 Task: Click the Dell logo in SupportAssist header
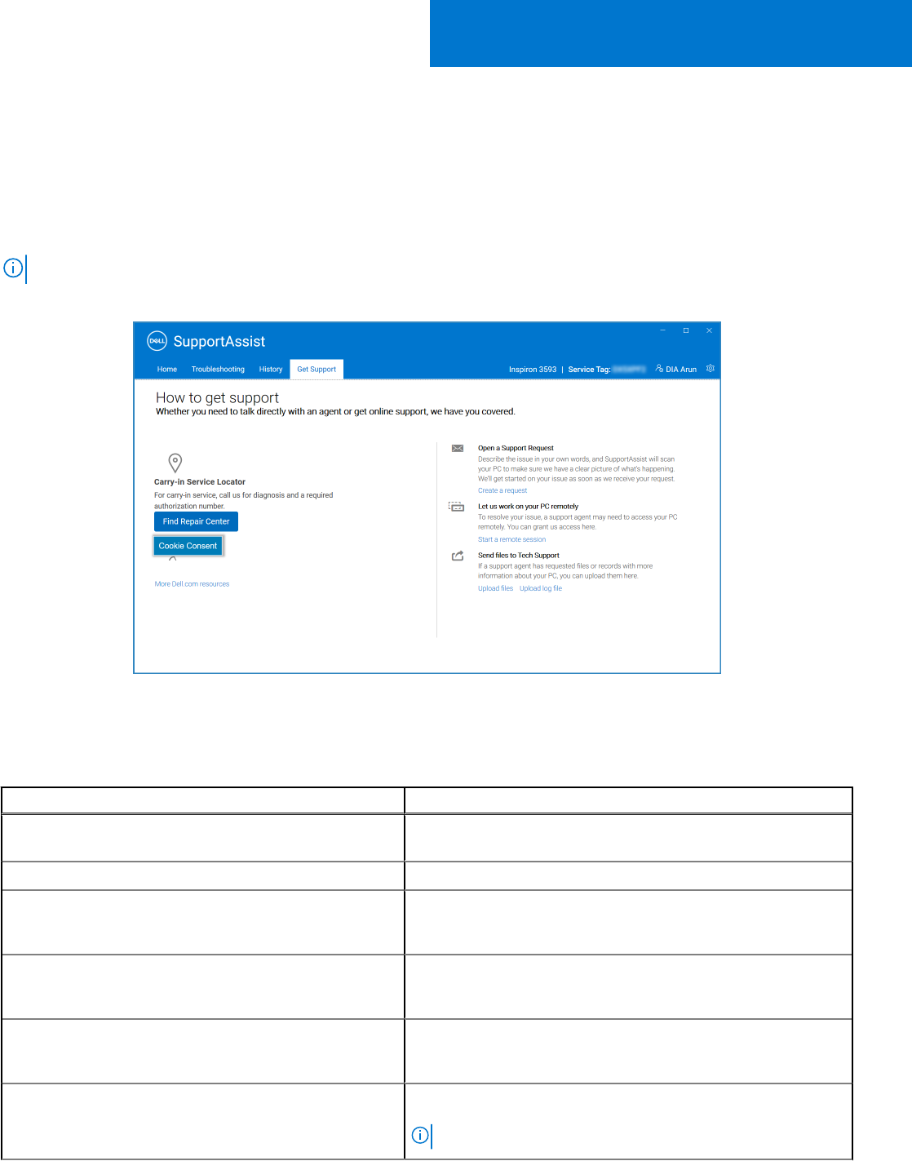coord(157,341)
